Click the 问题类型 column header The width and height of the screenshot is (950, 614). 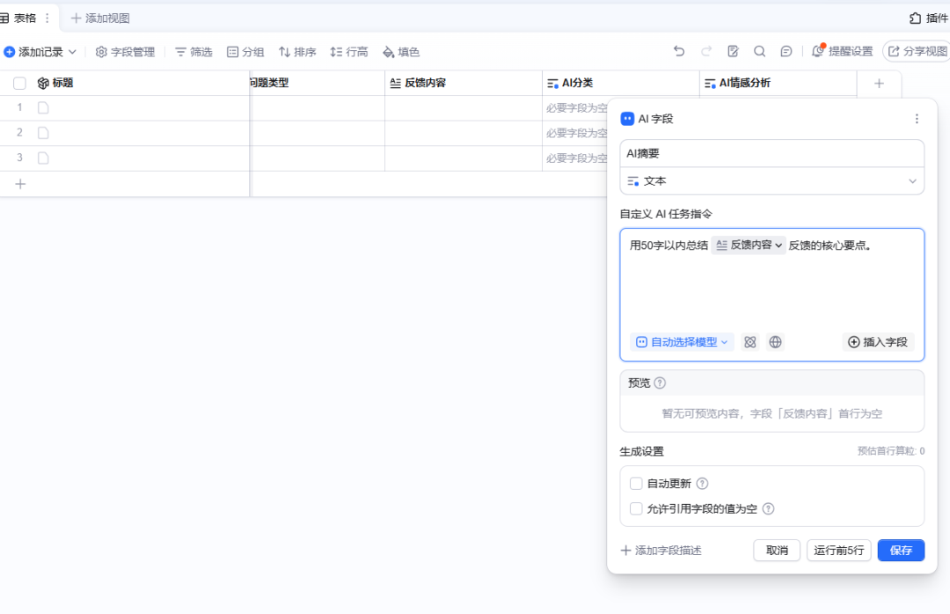(x=318, y=83)
